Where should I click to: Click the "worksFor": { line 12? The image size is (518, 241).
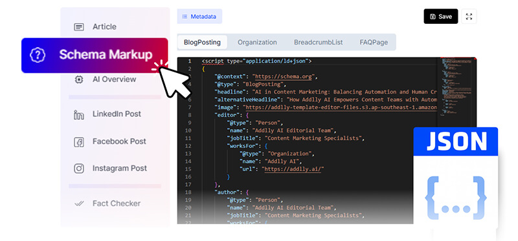(247, 146)
